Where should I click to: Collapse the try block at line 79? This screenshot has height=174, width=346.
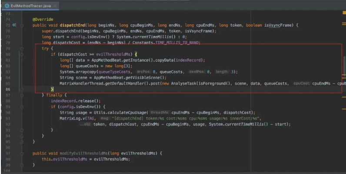click(22, 49)
